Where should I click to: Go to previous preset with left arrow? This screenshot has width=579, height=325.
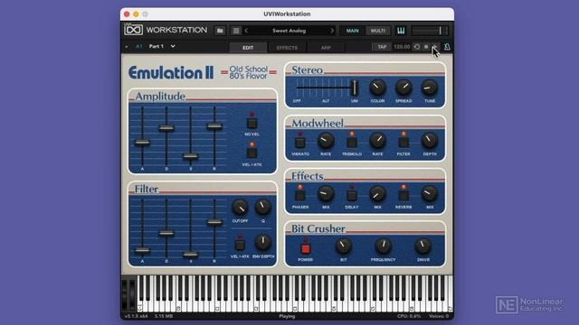point(246,31)
